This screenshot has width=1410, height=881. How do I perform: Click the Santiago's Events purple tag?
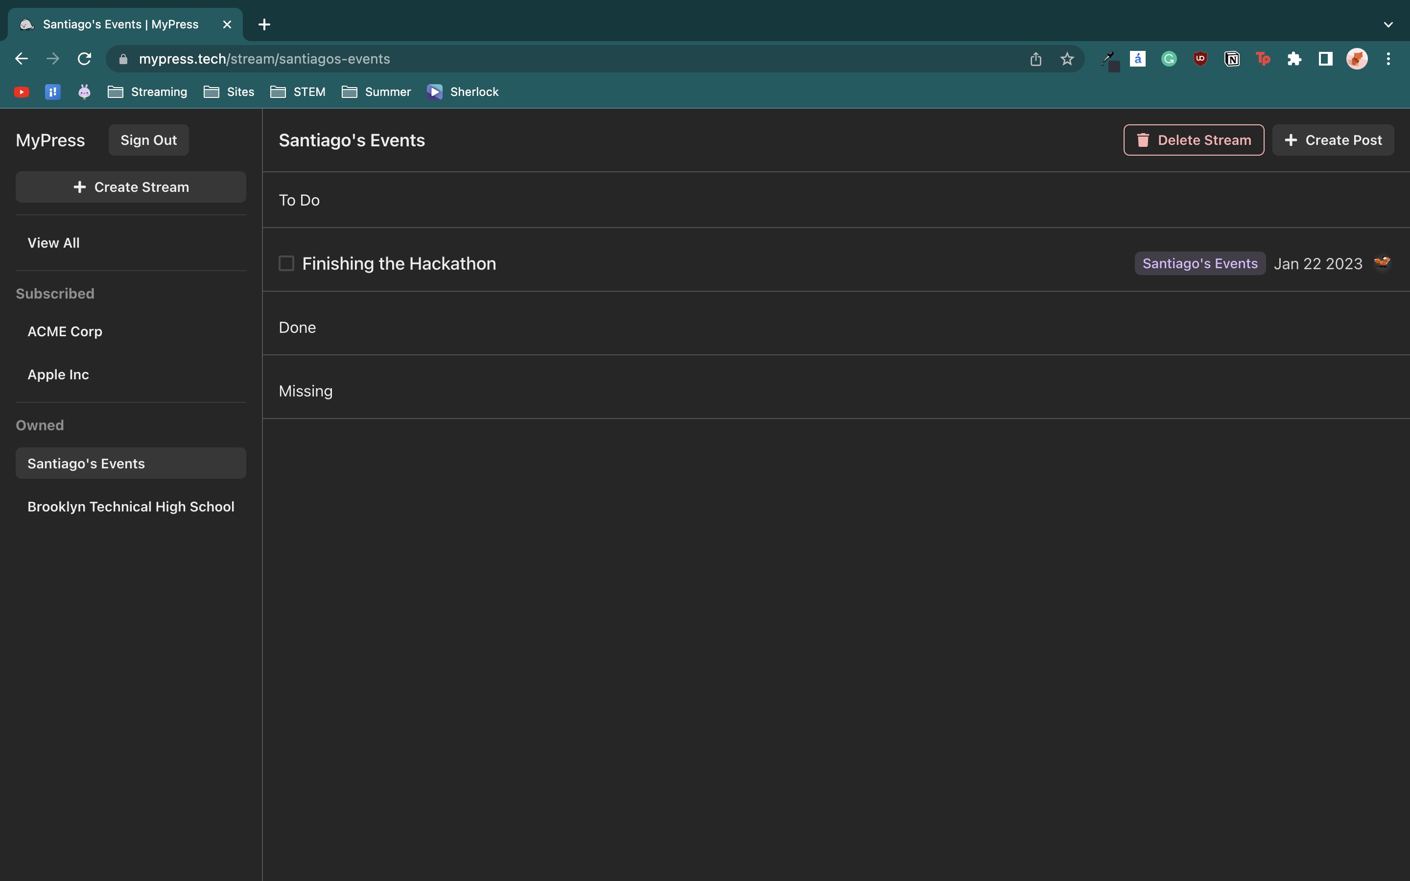(1199, 263)
